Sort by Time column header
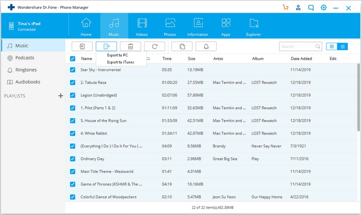This screenshot has width=362, height=215. pyautogui.click(x=167, y=59)
